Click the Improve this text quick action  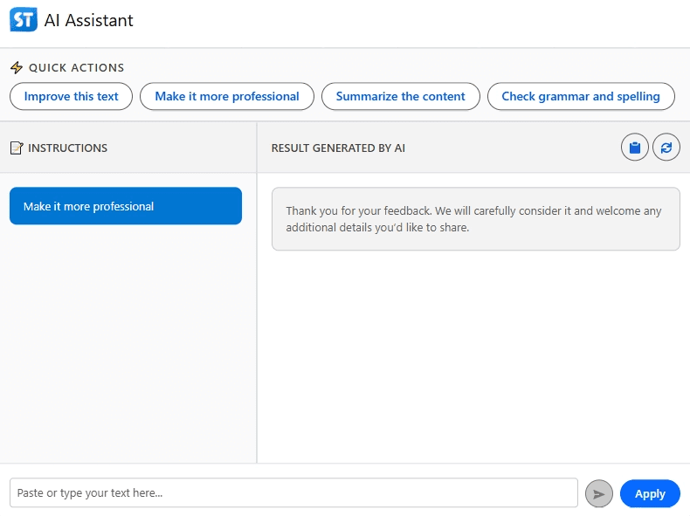pyautogui.click(x=71, y=96)
